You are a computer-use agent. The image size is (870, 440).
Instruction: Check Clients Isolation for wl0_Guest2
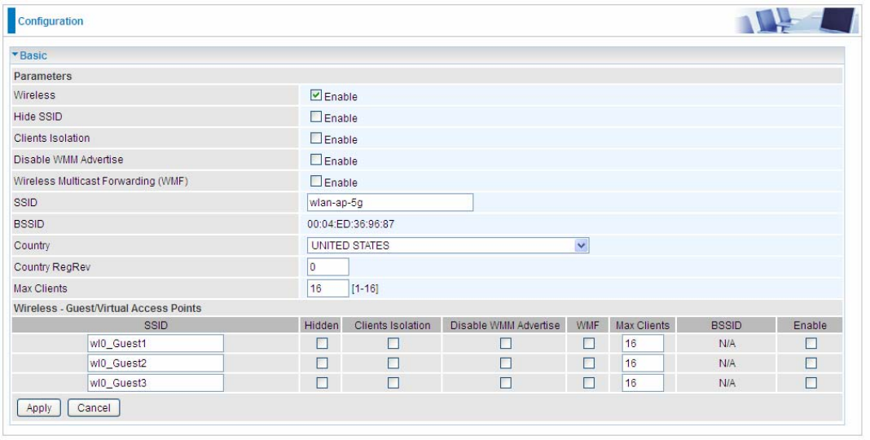393,363
